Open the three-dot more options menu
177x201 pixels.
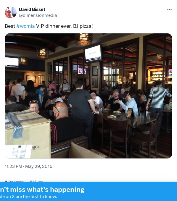pyautogui.click(x=169, y=9)
